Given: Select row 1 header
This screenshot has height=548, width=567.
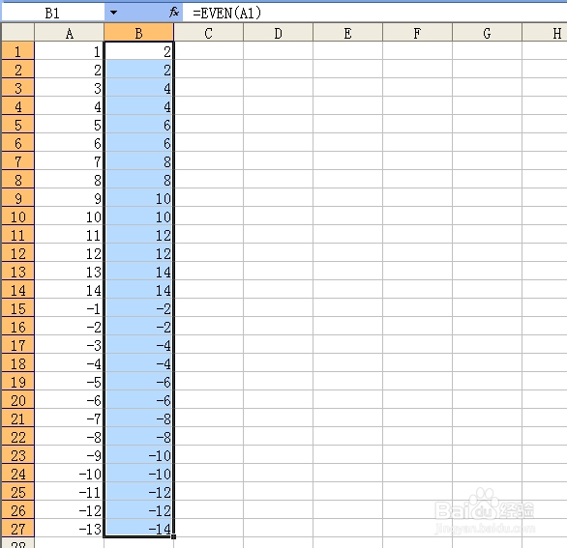Looking at the screenshot, I should pos(17,51).
